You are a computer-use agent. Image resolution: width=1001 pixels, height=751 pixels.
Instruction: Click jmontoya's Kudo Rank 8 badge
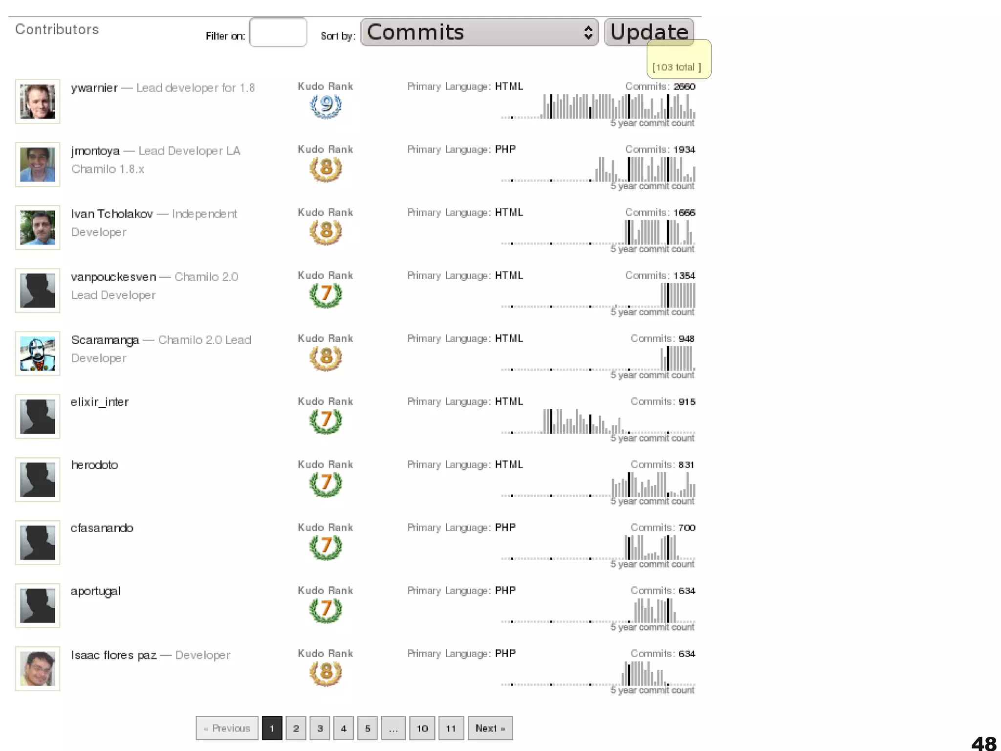click(326, 169)
